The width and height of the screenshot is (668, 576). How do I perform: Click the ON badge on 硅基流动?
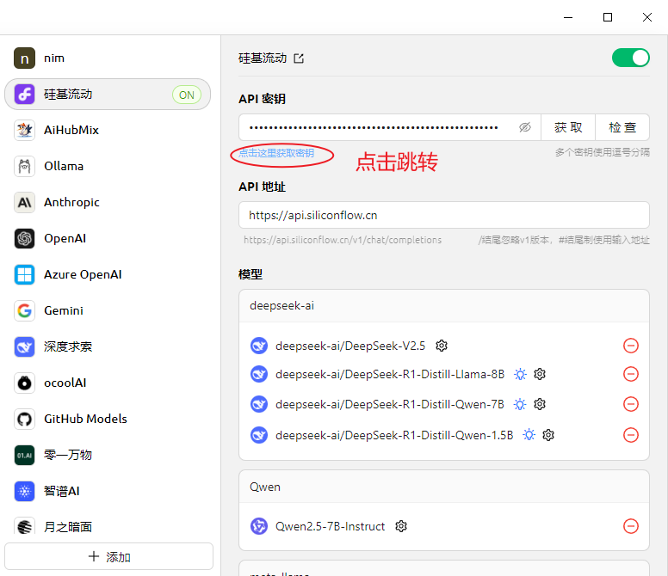coord(187,95)
